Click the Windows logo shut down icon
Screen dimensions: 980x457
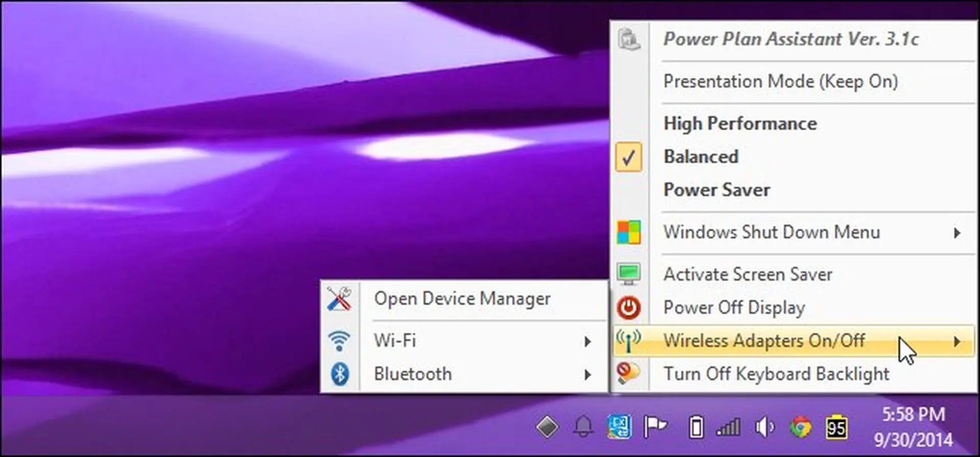pyautogui.click(x=628, y=233)
